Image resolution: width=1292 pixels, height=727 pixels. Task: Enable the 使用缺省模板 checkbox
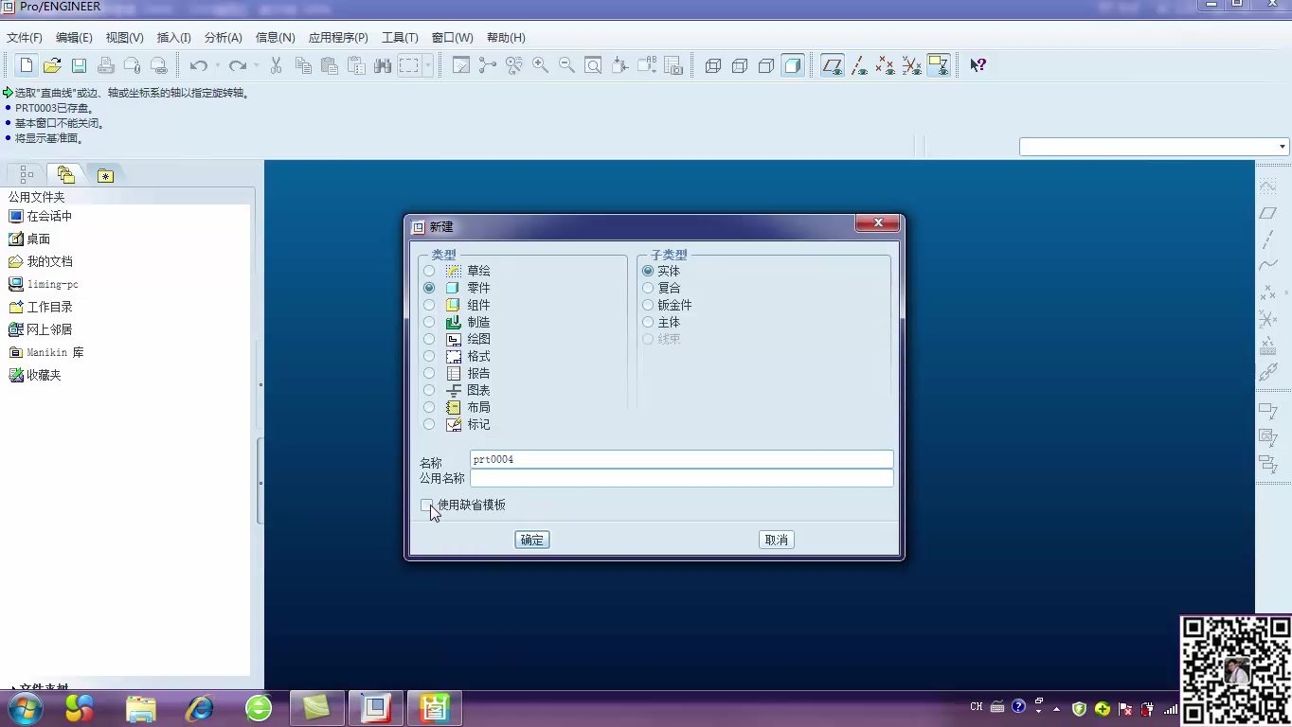click(427, 505)
